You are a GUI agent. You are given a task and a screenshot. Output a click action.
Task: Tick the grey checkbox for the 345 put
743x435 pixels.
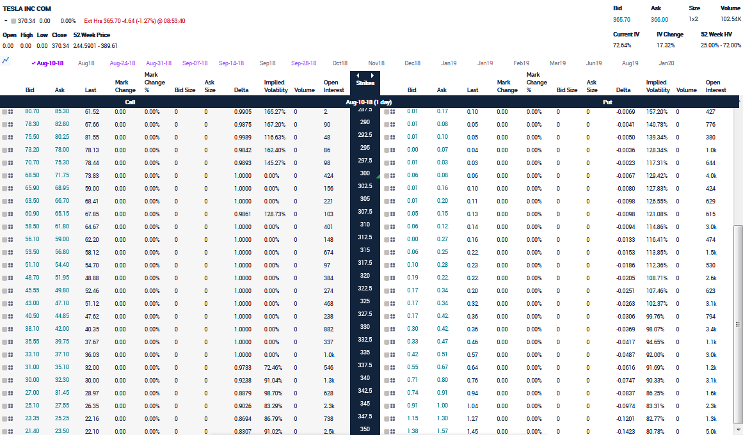(387, 406)
